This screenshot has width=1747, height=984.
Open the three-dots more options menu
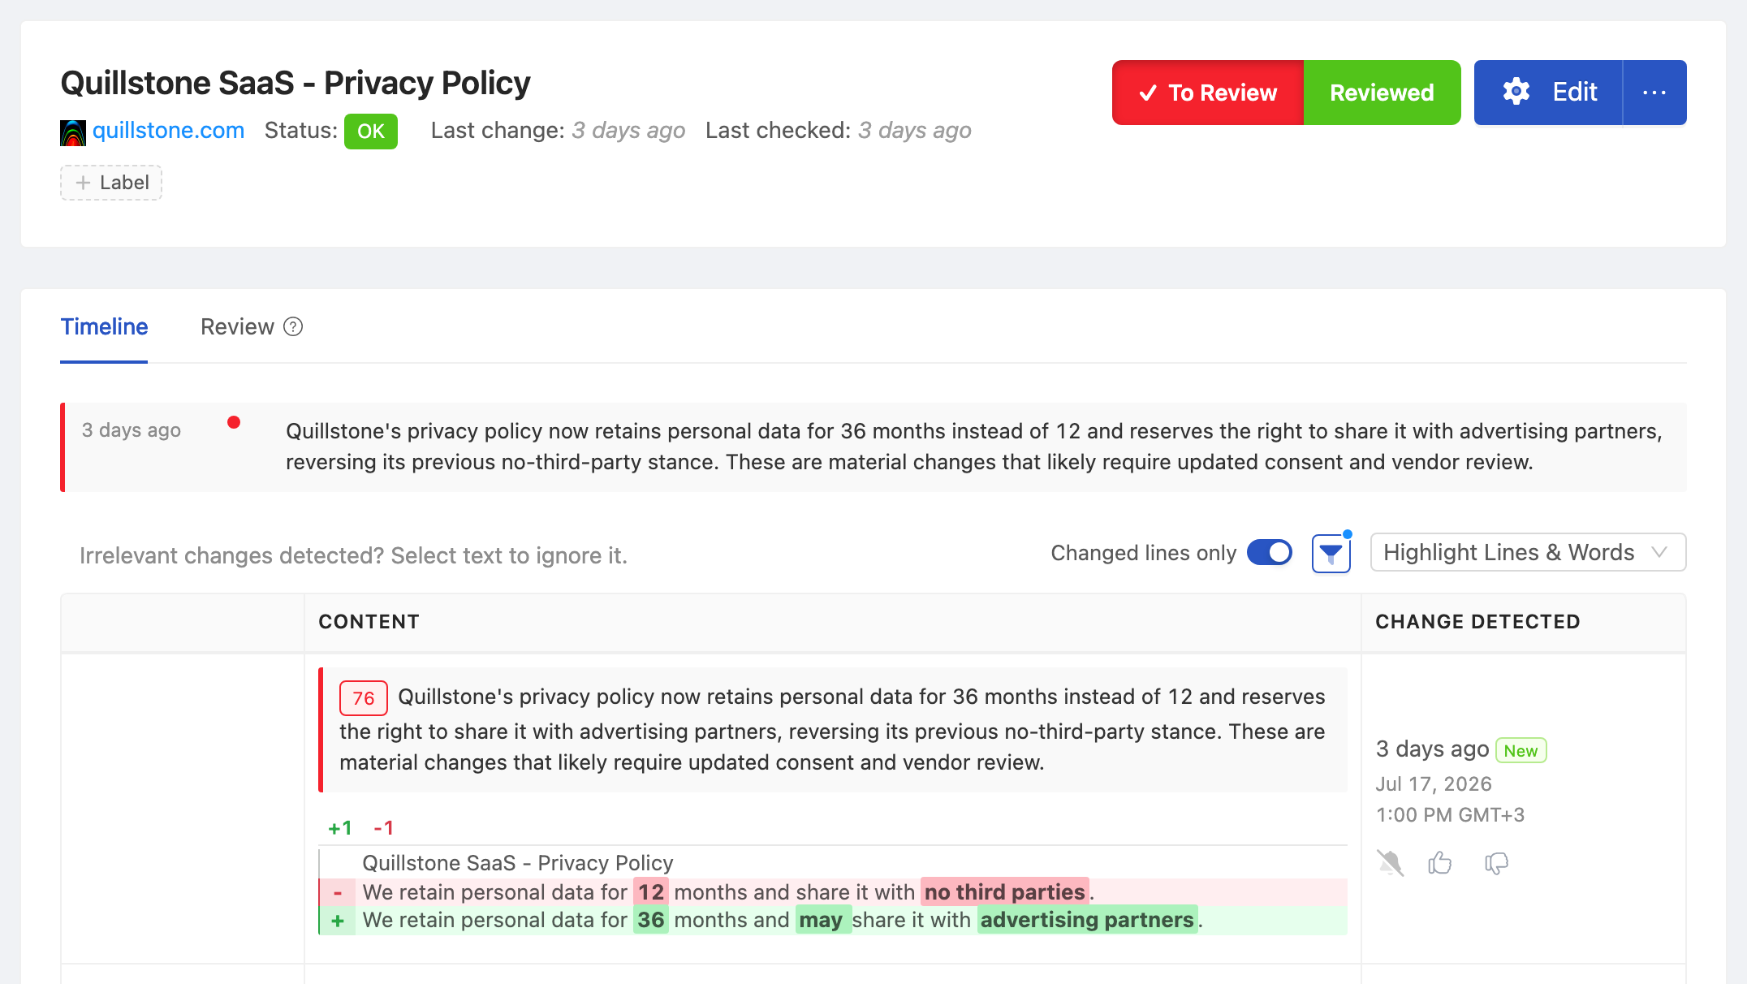pyautogui.click(x=1654, y=93)
